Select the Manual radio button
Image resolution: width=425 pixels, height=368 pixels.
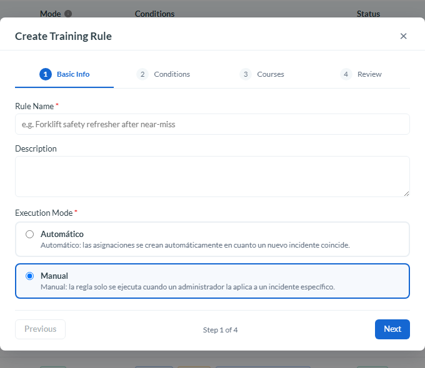tap(29, 276)
